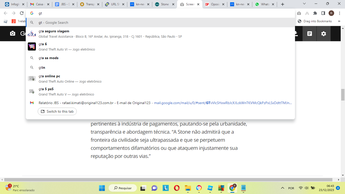Launch Opera from the taskbar
345x194 pixels.
177,188
